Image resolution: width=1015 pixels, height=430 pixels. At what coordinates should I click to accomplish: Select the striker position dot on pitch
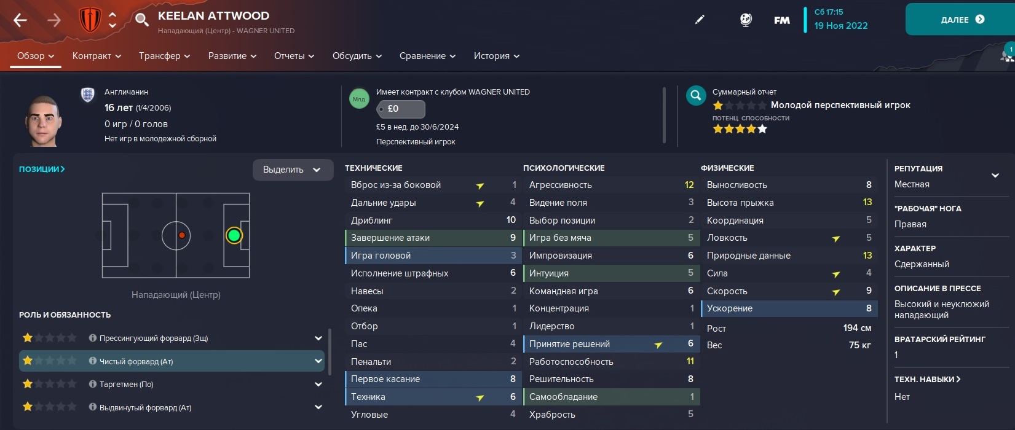coord(234,235)
